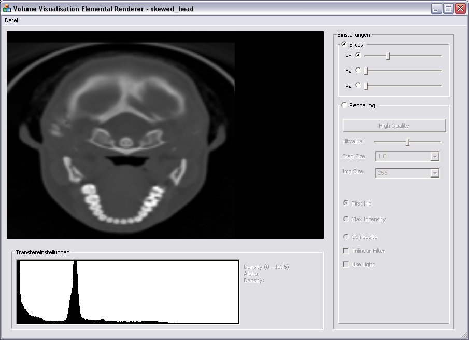This screenshot has width=469, height=340.
Task: Expand the Img Size dropdown
Action: pos(435,173)
